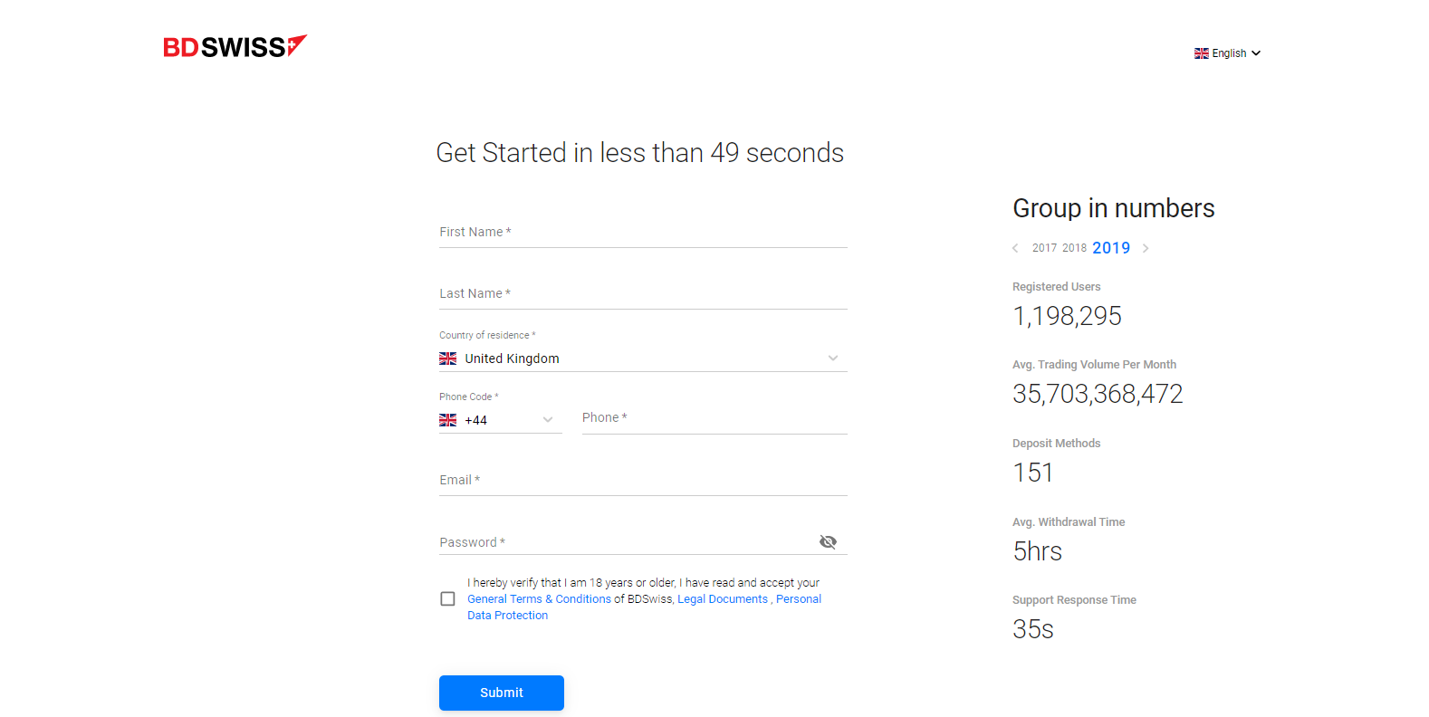The width and height of the screenshot is (1429, 717).
Task: Focus the Email input field
Action: (643, 481)
